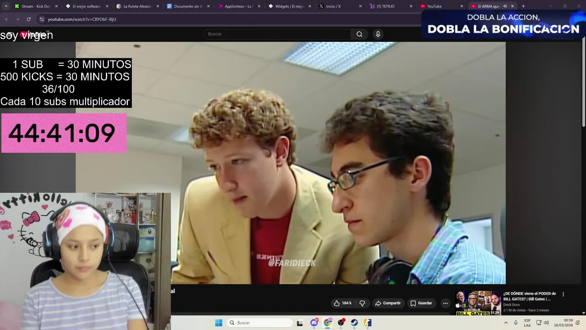Save video with the Guardar button
The image size is (586, 330).
tap(421, 303)
